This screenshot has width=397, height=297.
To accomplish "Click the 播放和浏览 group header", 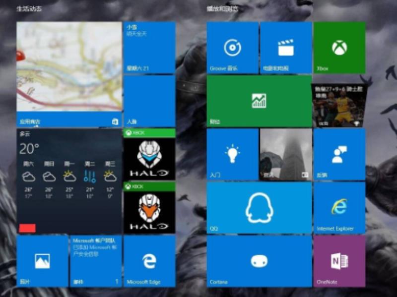I will [222, 9].
